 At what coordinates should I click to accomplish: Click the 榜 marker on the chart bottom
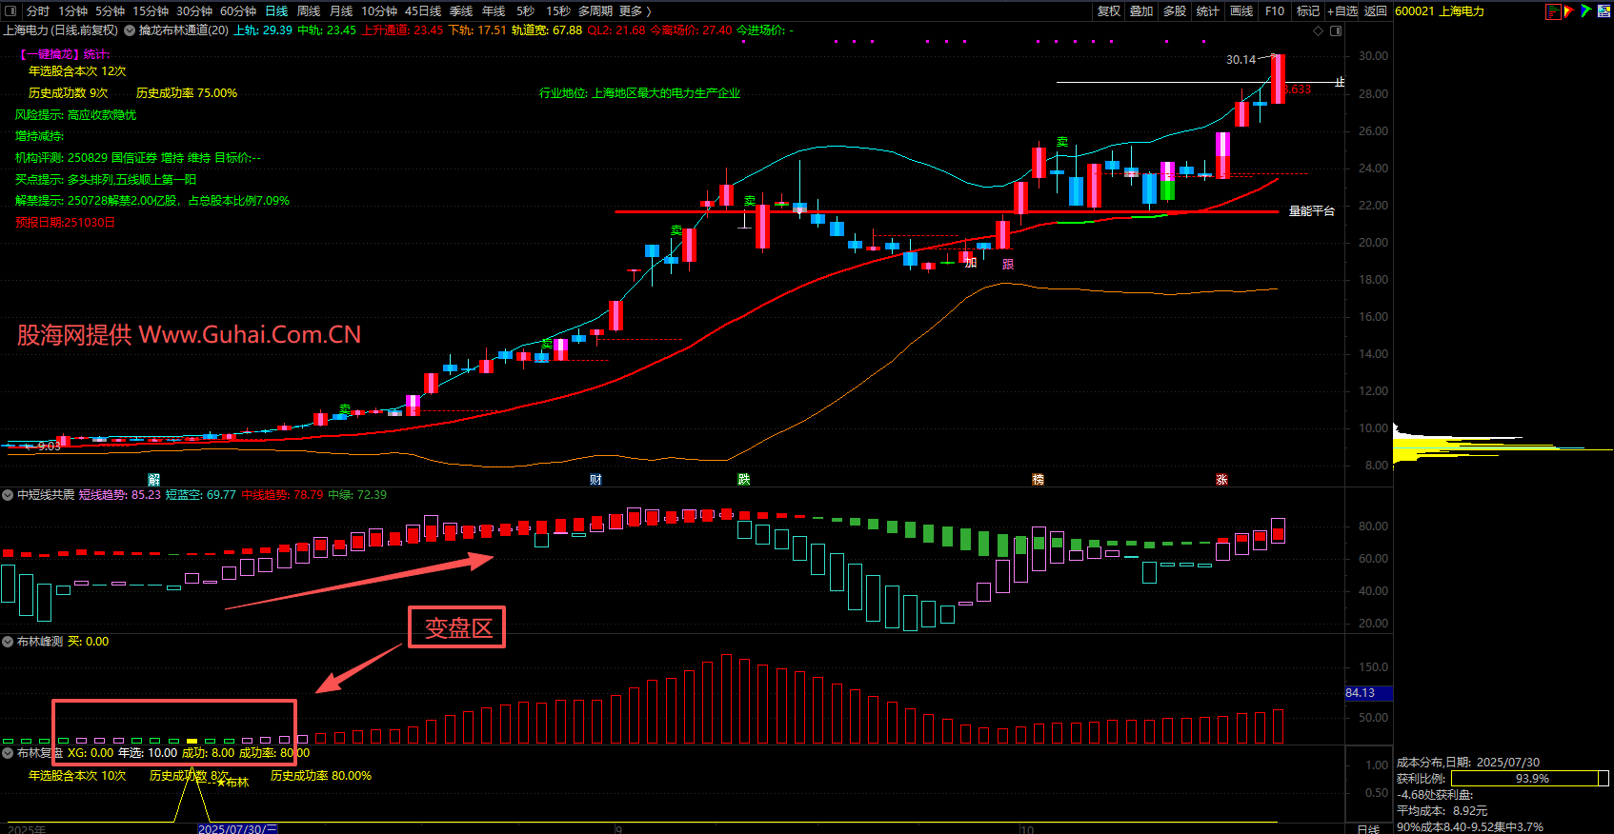point(1039,480)
